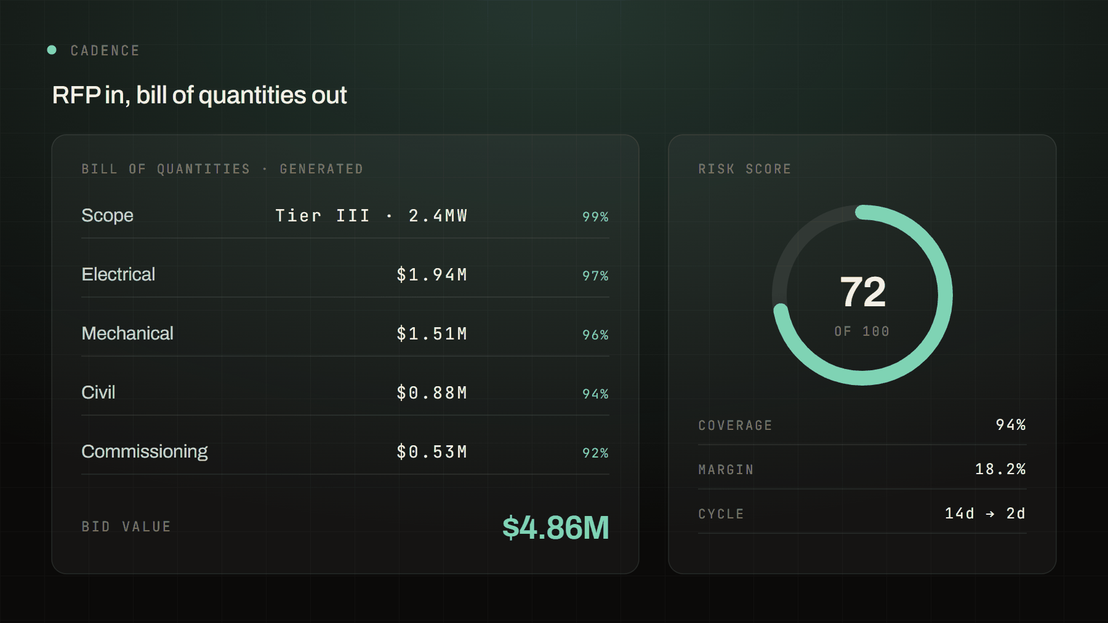Click the $4.86M bid value total
The height and width of the screenshot is (623, 1108).
click(556, 528)
